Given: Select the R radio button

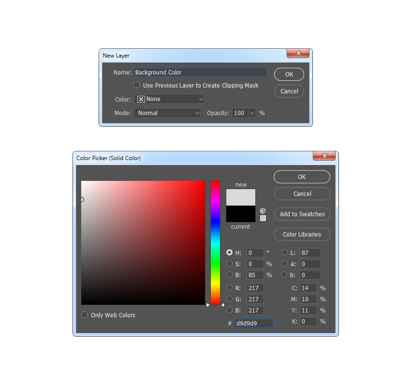Looking at the screenshot, I should [x=230, y=288].
